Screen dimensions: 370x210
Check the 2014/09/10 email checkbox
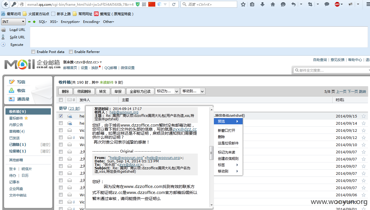[61, 145]
